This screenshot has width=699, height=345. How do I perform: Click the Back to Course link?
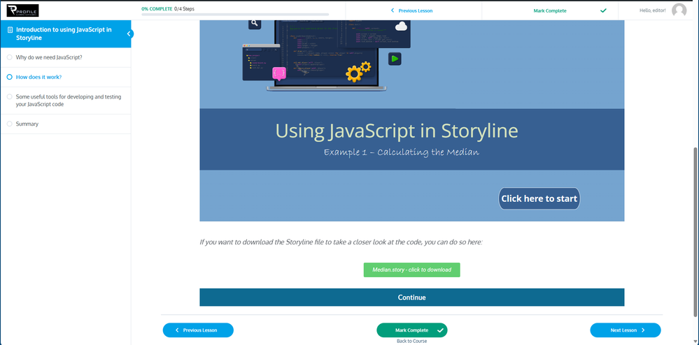point(411,341)
